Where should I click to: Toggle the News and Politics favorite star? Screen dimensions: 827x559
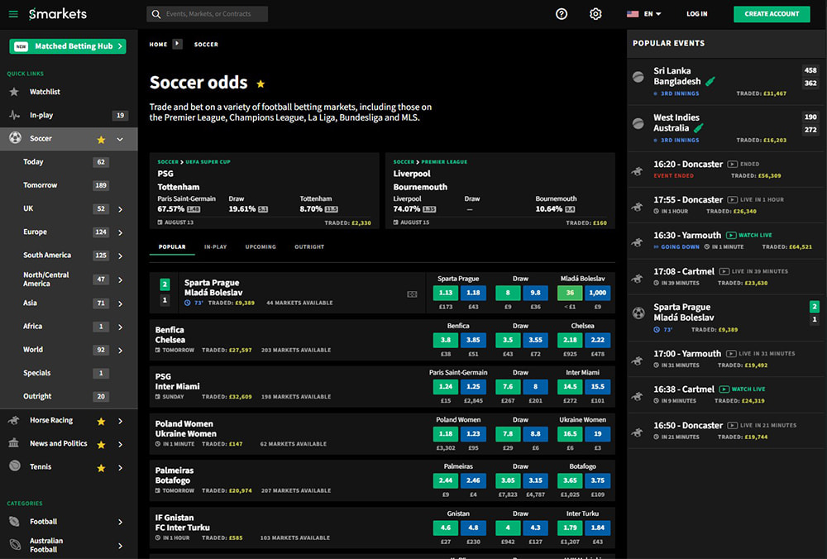pos(101,444)
